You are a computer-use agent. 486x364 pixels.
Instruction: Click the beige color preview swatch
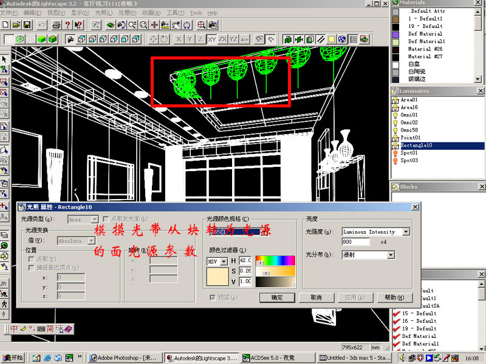(217, 276)
